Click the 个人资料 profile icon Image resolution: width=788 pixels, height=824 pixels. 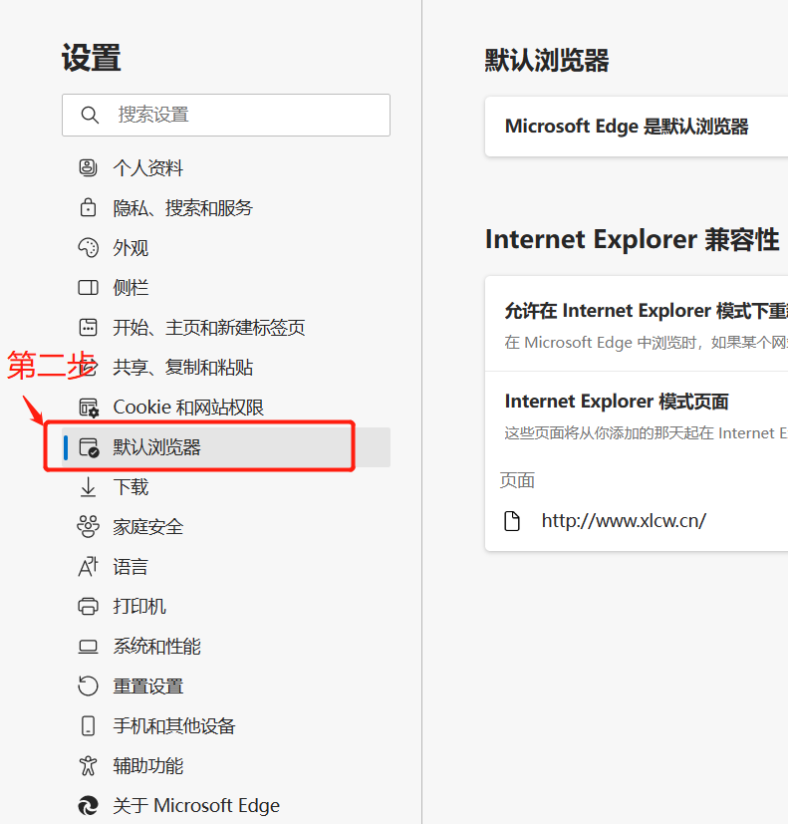pyautogui.click(x=88, y=168)
